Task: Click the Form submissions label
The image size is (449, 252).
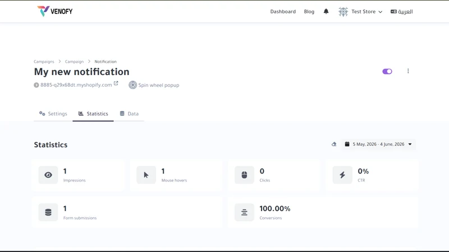Action: pos(80,218)
